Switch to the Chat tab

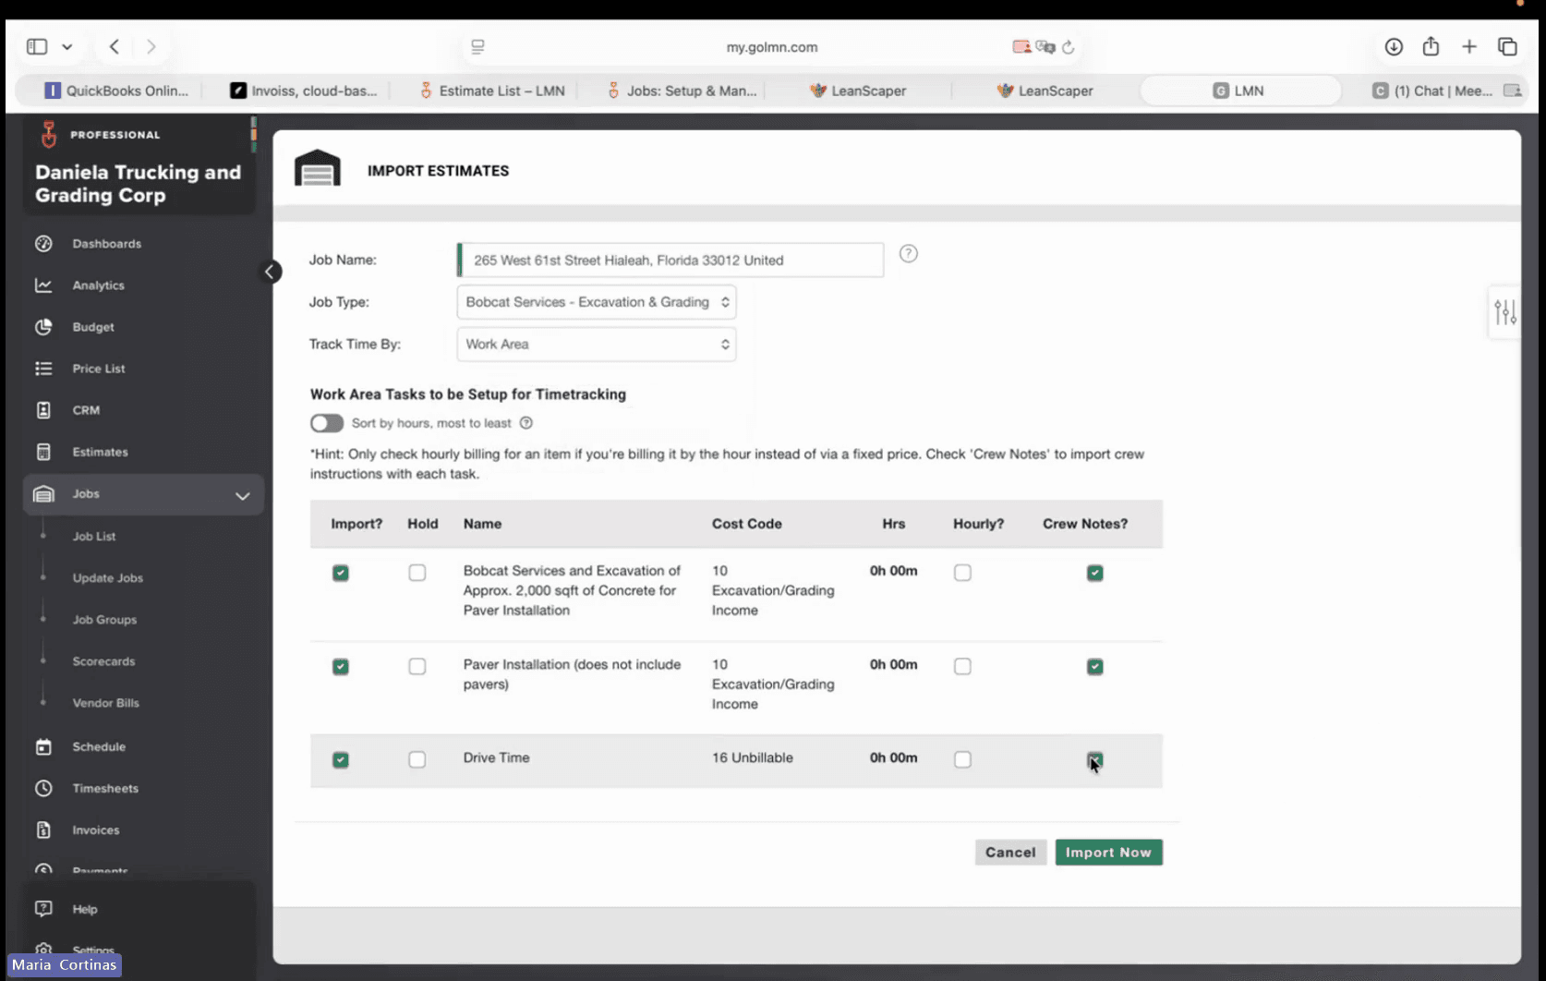click(x=1443, y=91)
